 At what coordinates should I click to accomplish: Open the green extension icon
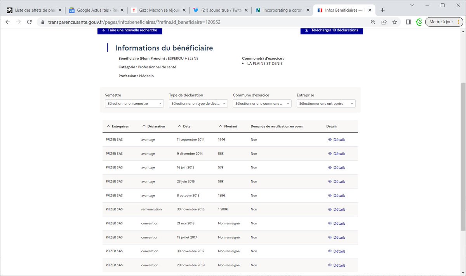tap(419, 22)
